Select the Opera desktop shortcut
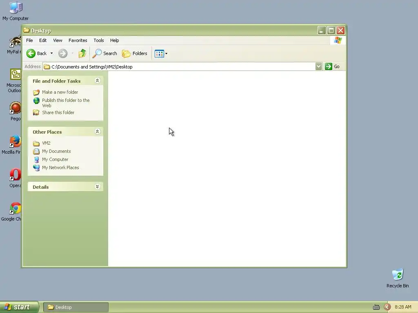Screen dimensions: 418x313 tap(15, 178)
